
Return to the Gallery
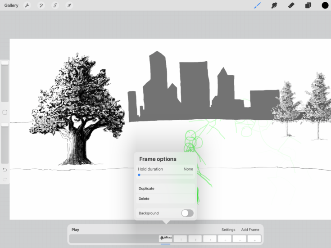[11, 5]
